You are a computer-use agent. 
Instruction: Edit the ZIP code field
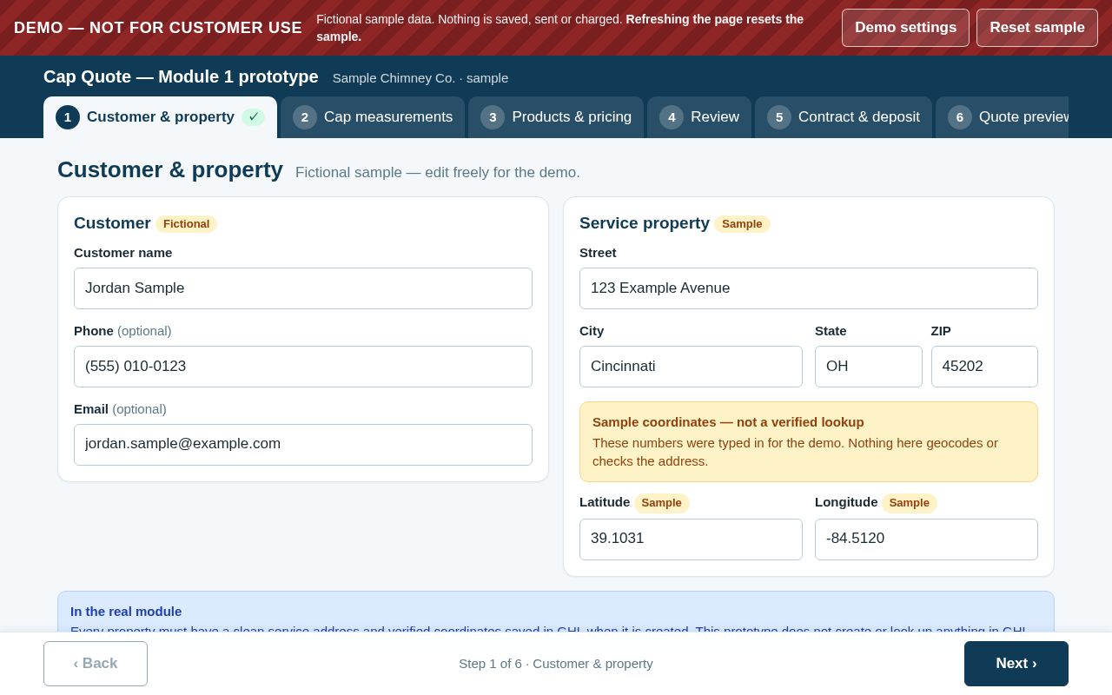pyautogui.click(x=984, y=367)
